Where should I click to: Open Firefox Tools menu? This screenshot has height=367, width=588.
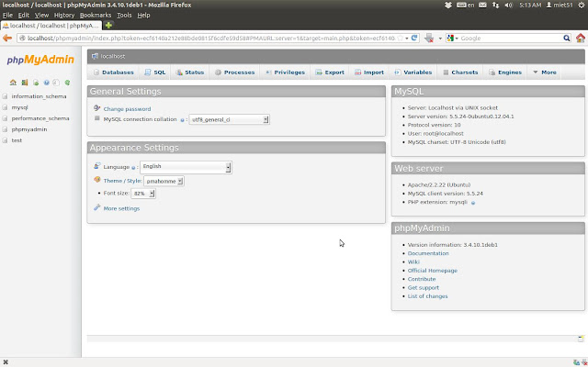(x=124, y=15)
